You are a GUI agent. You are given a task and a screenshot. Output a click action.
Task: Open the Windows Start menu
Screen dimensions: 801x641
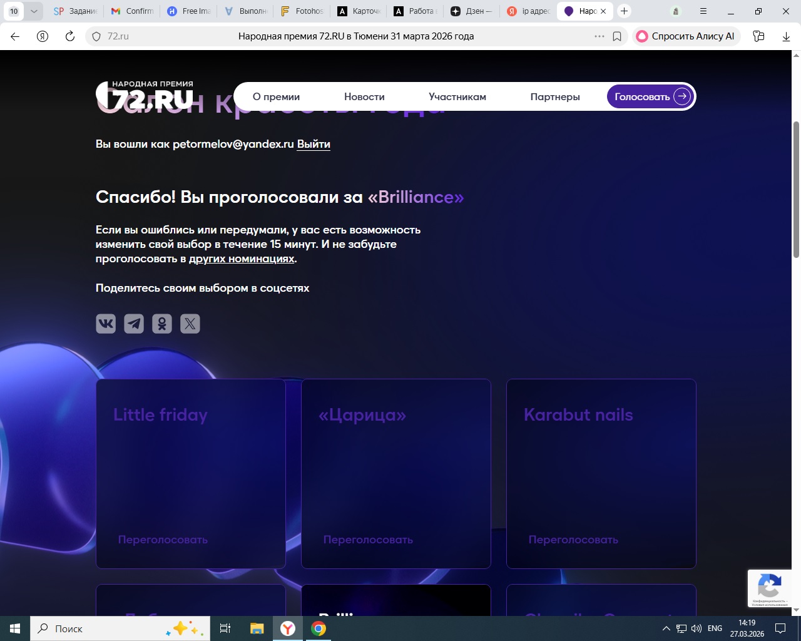pos(15,628)
